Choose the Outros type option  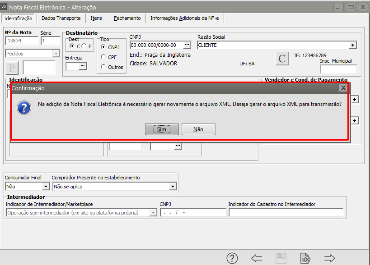coord(104,67)
